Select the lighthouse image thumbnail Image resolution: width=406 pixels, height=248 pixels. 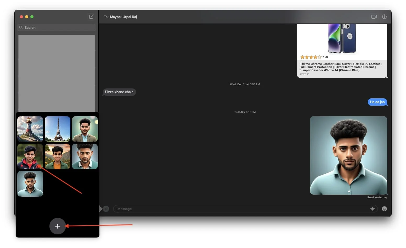tap(30, 129)
